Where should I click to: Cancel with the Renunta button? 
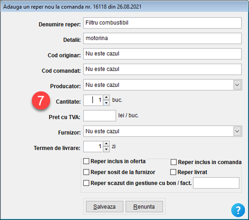point(144,207)
